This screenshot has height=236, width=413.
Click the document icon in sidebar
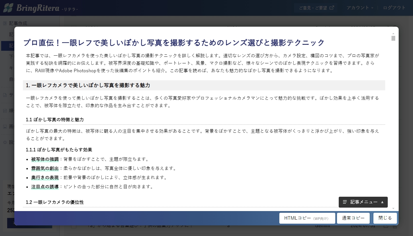pos(5,95)
